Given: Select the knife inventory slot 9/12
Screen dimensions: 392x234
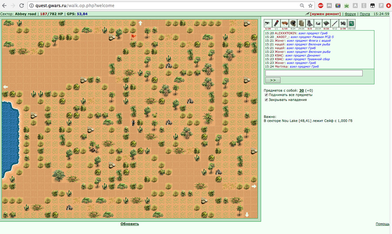Looking at the screenshot, I should (335, 24).
